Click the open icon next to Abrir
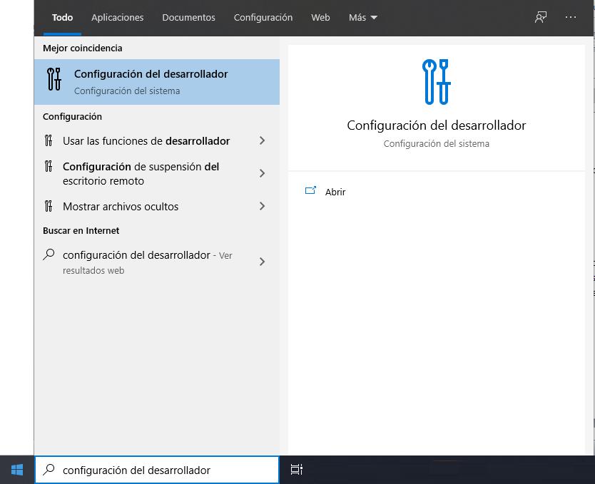The width and height of the screenshot is (595, 484). tap(310, 191)
